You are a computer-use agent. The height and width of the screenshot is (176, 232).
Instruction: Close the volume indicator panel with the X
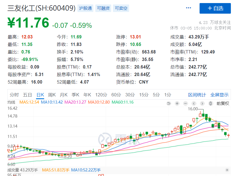click(227, 170)
